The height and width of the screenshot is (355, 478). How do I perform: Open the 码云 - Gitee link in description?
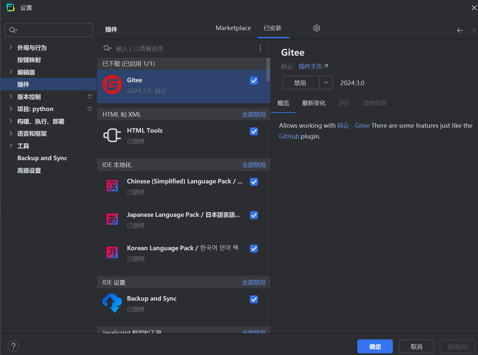353,125
